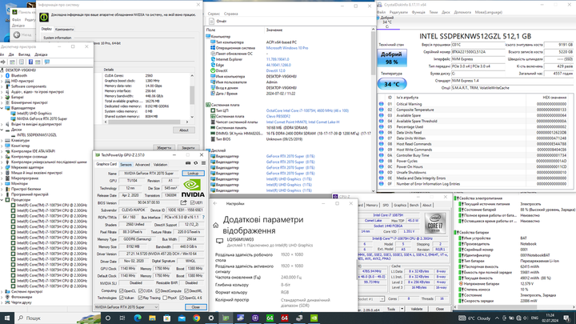Click the Device Manager forward arrow icon
The width and height of the screenshot is (576, 324).
click(x=4, y=62)
